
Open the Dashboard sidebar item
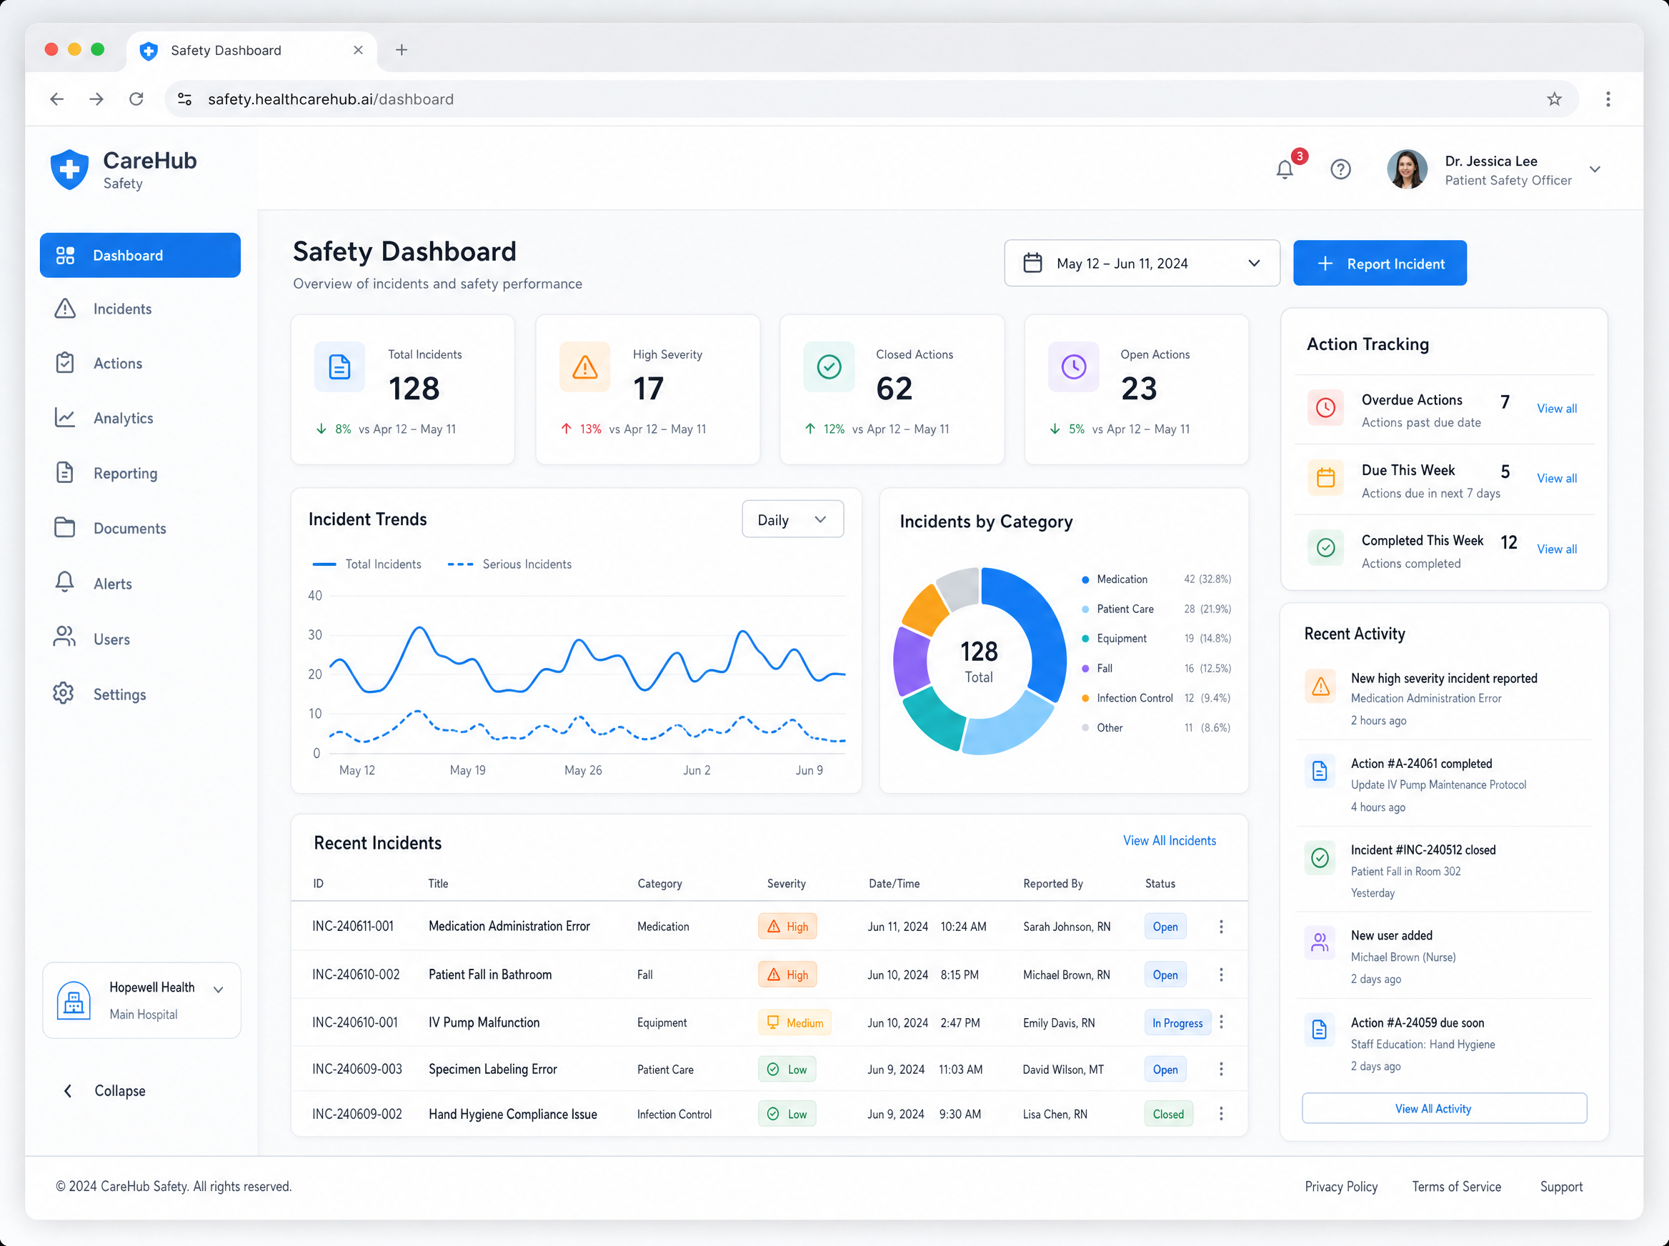tap(140, 255)
